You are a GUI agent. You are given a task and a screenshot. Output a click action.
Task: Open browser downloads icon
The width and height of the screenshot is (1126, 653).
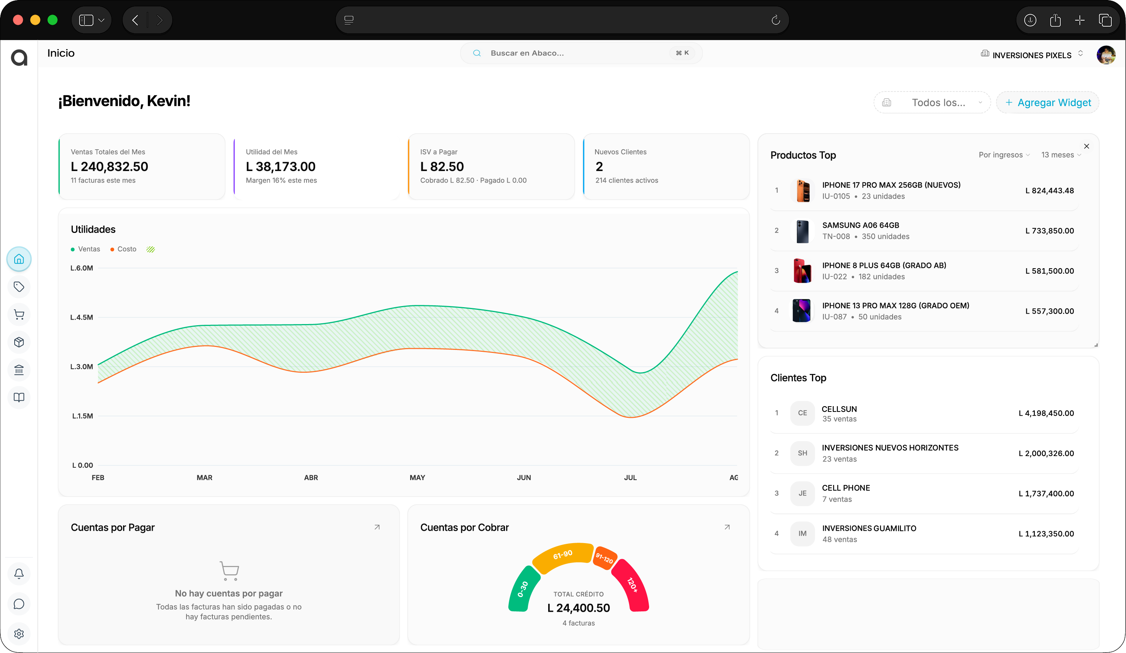pos(1030,20)
